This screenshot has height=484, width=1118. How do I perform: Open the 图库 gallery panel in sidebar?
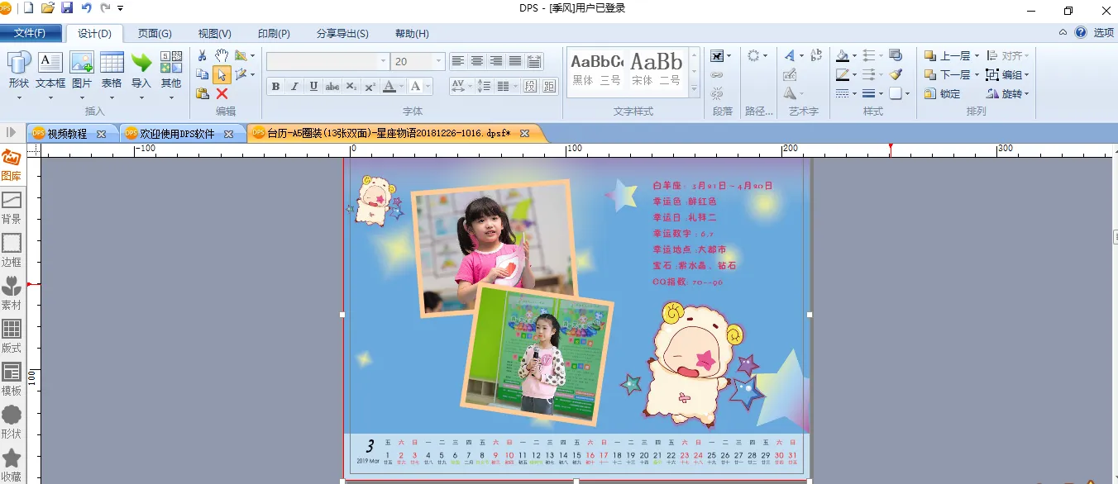point(12,165)
